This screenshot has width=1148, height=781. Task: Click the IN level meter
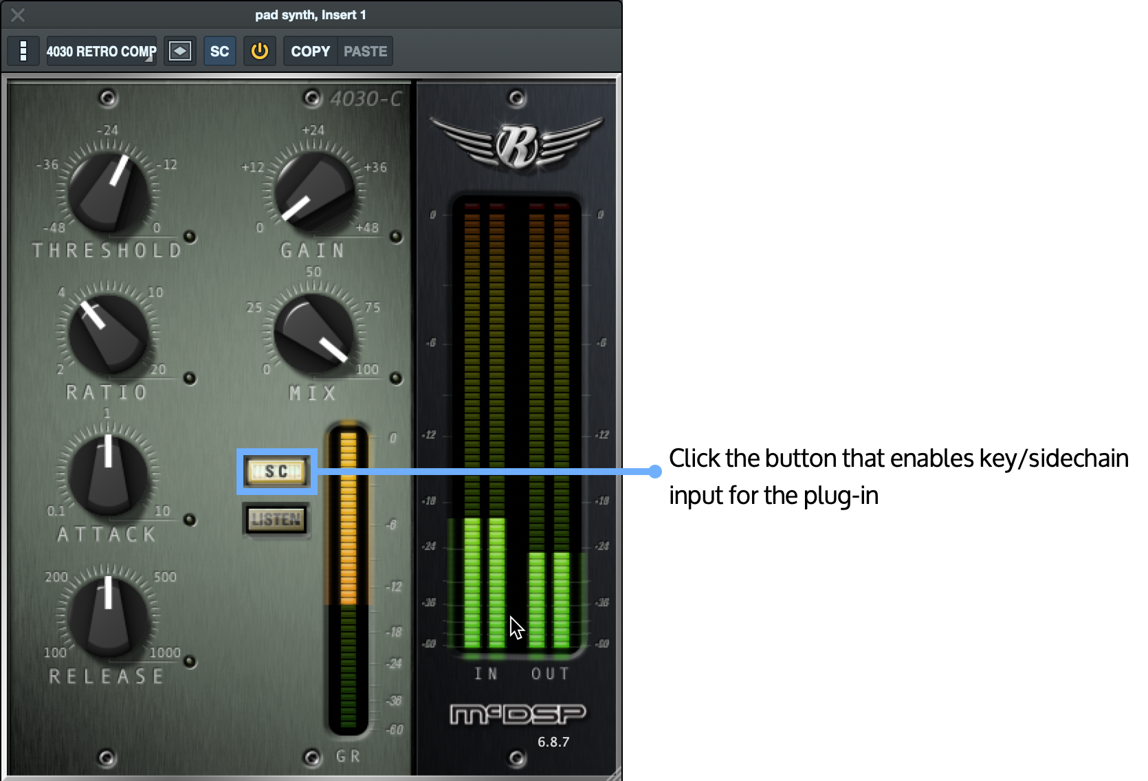click(485, 426)
